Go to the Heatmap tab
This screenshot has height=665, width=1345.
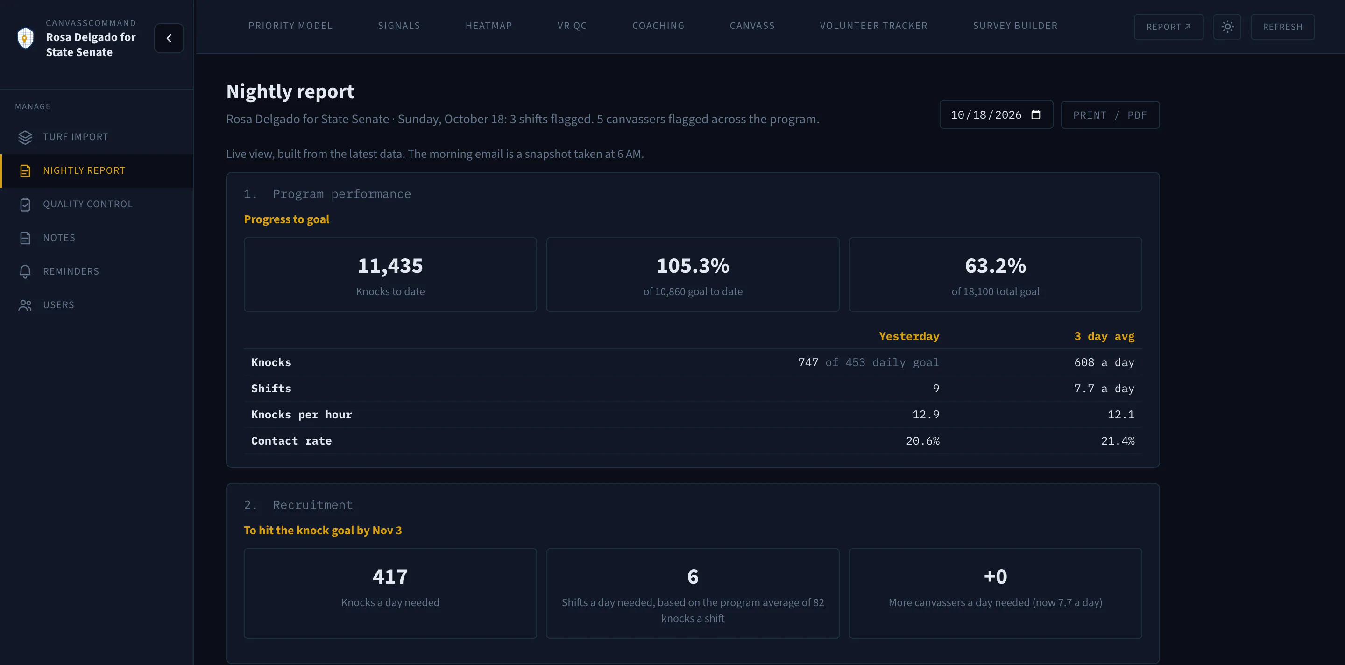pyautogui.click(x=488, y=26)
